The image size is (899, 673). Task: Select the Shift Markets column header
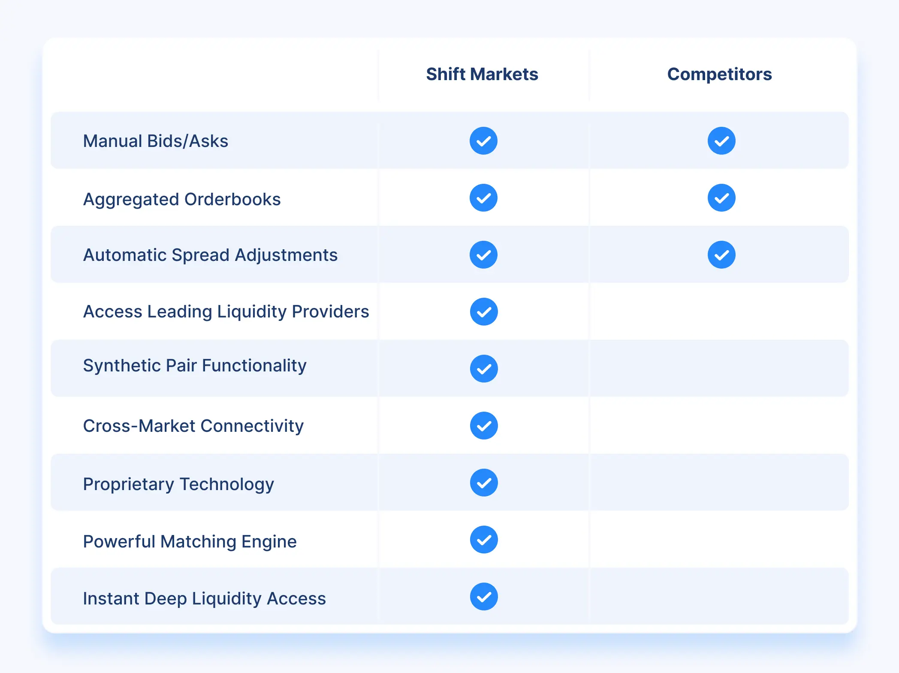click(x=482, y=75)
